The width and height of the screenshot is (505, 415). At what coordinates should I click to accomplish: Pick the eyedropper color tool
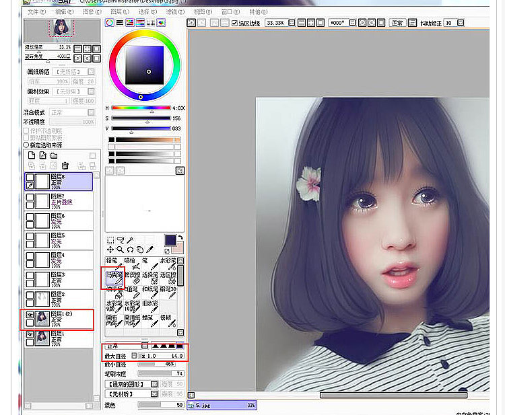coord(149,250)
